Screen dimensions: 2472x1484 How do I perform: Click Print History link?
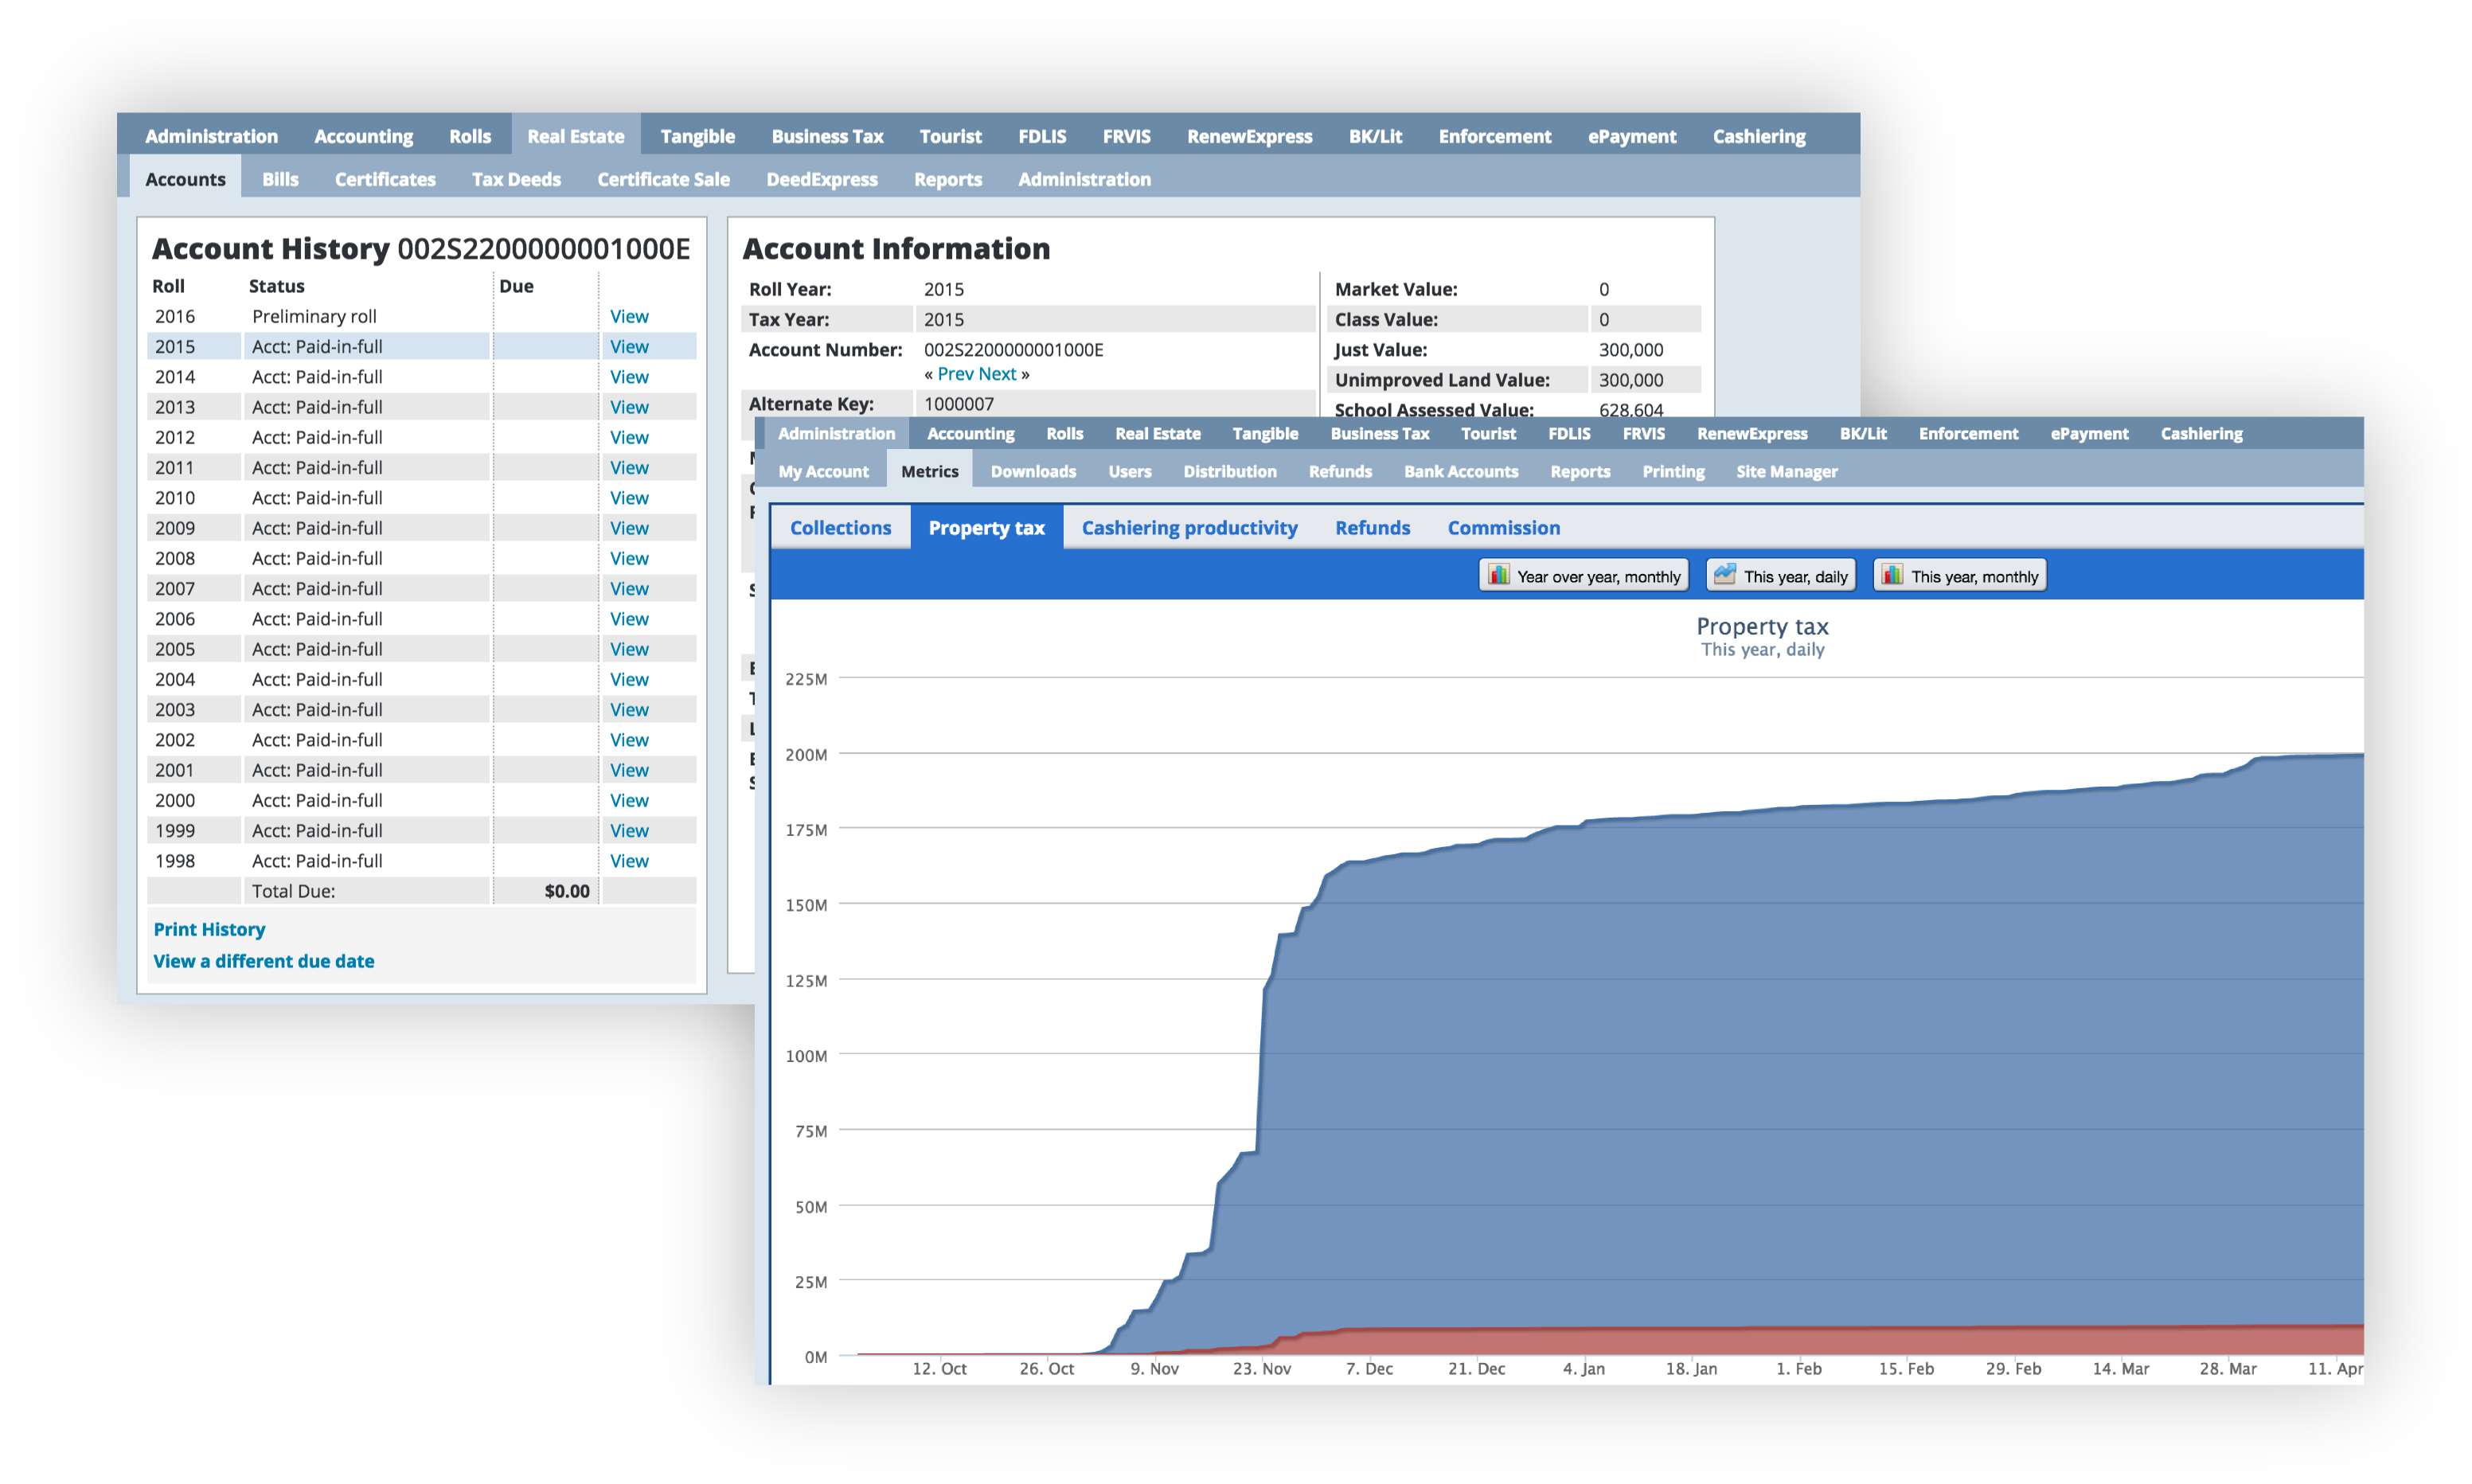point(209,929)
